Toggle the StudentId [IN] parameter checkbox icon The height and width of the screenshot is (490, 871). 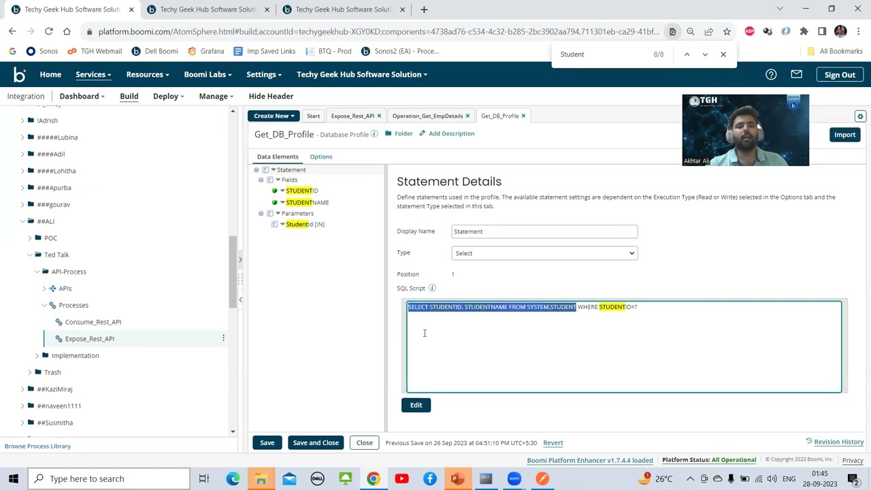pos(274,225)
